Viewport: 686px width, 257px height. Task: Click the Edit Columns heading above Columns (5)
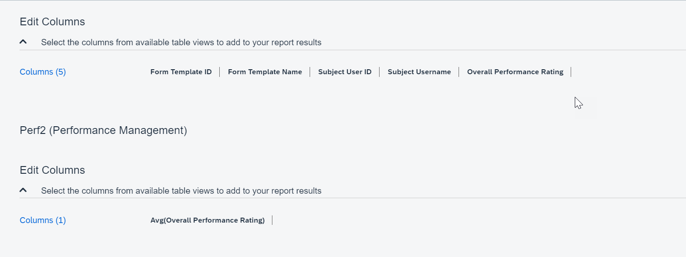tap(52, 22)
